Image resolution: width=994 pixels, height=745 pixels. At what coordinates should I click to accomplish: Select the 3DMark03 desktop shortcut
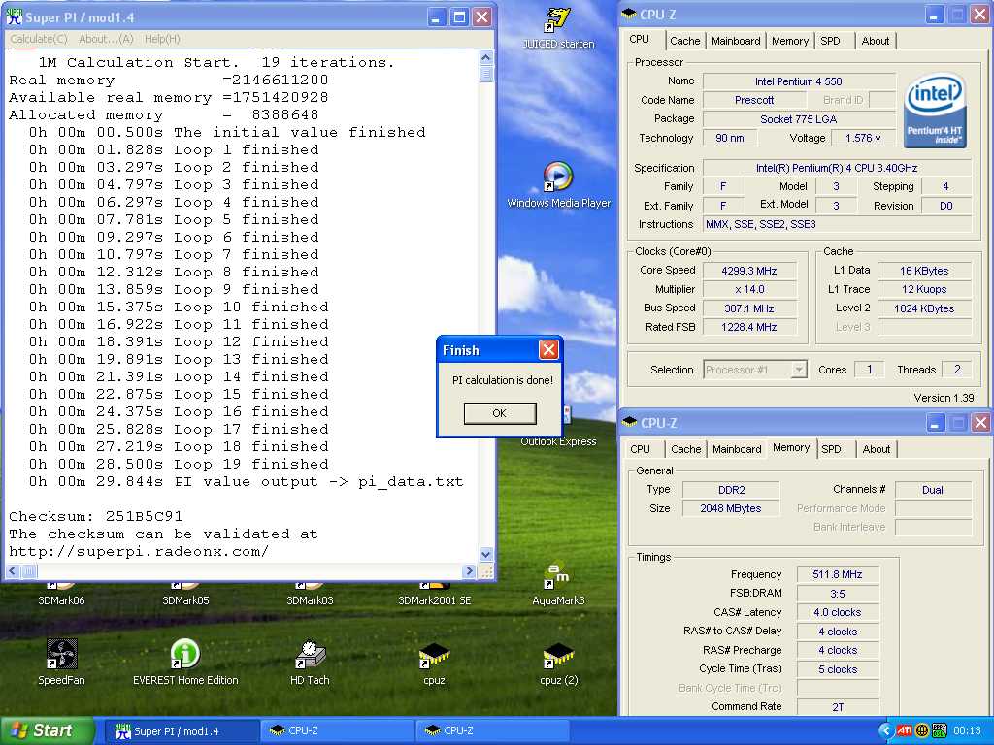point(310,595)
